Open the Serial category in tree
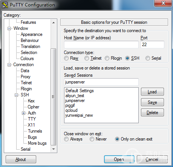The image size is (173, 167). pos(26,149)
